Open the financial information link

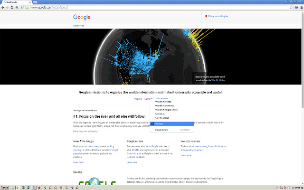point(217,146)
